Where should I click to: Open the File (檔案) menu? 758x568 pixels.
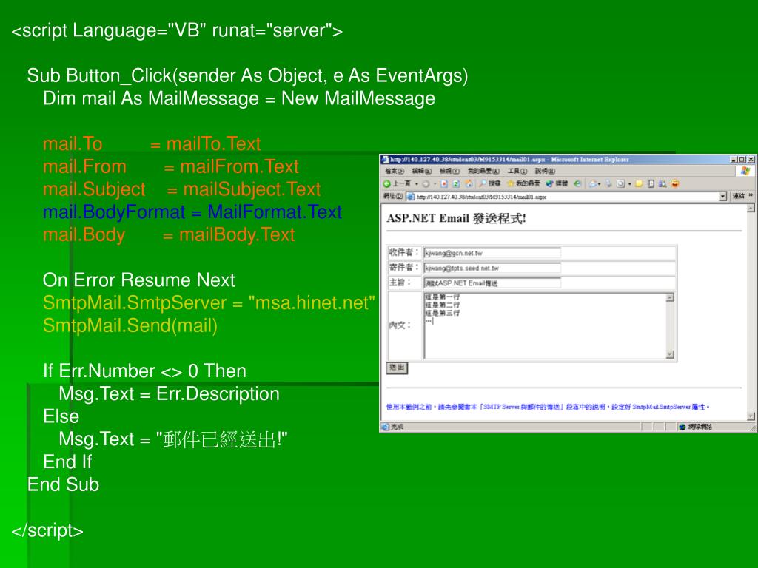pos(395,171)
